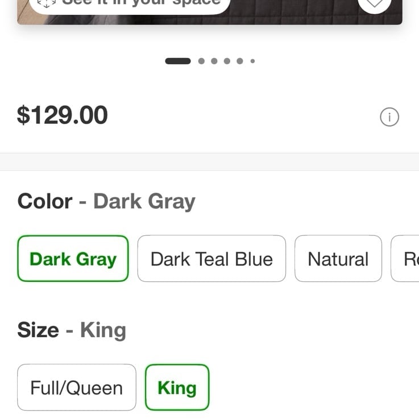Choose the Natural color option
The image size is (419, 419).
(338, 259)
